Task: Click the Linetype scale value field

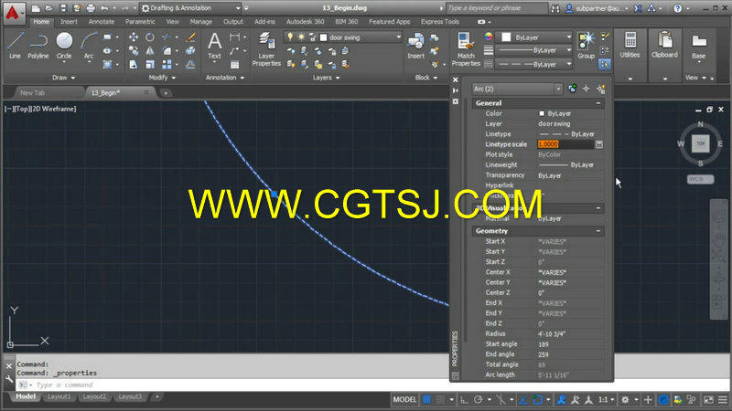Action: tap(565, 144)
